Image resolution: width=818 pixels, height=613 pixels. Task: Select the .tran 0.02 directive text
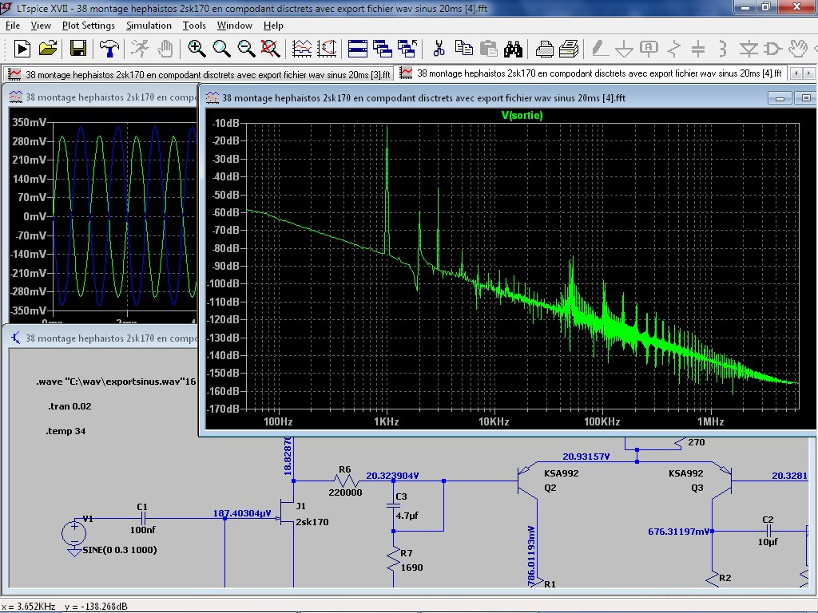[70, 406]
